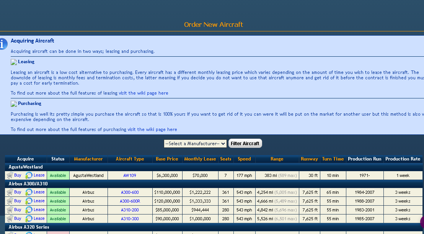Click Lease link for the A310-200

pos(39,209)
